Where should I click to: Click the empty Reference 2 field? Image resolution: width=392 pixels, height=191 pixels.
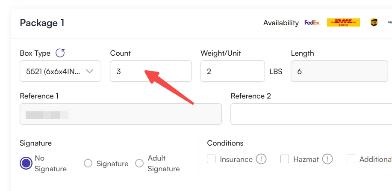(311, 114)
